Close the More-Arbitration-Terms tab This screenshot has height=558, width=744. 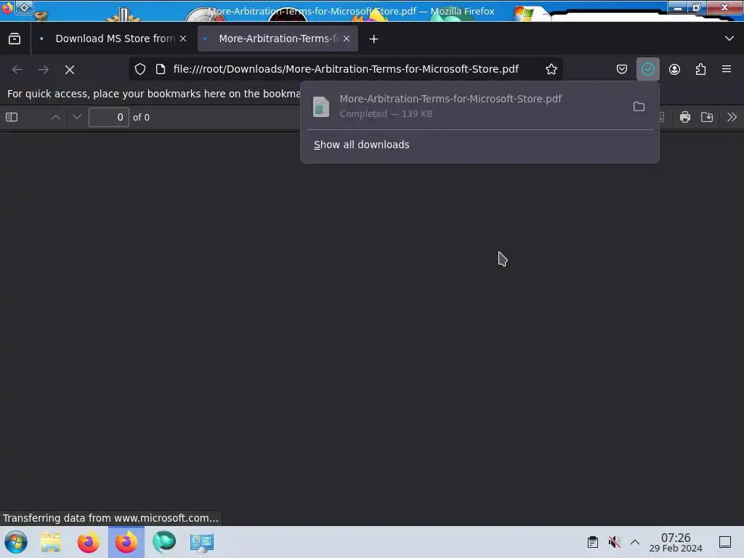click(347, 39)
